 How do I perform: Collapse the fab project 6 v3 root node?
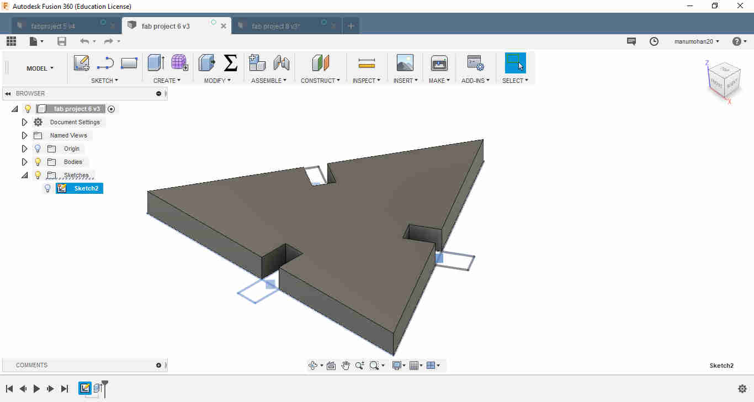14,109
